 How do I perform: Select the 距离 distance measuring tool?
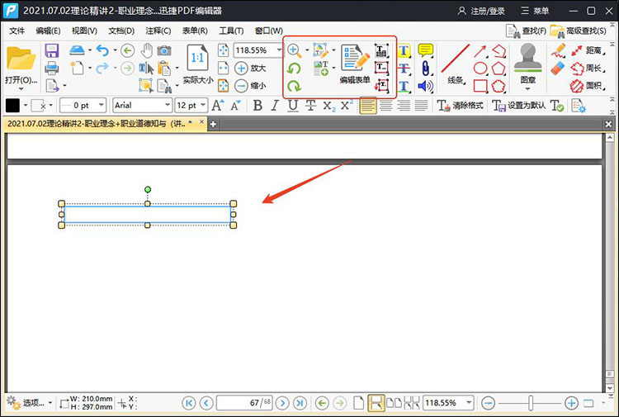pos(588,50)
